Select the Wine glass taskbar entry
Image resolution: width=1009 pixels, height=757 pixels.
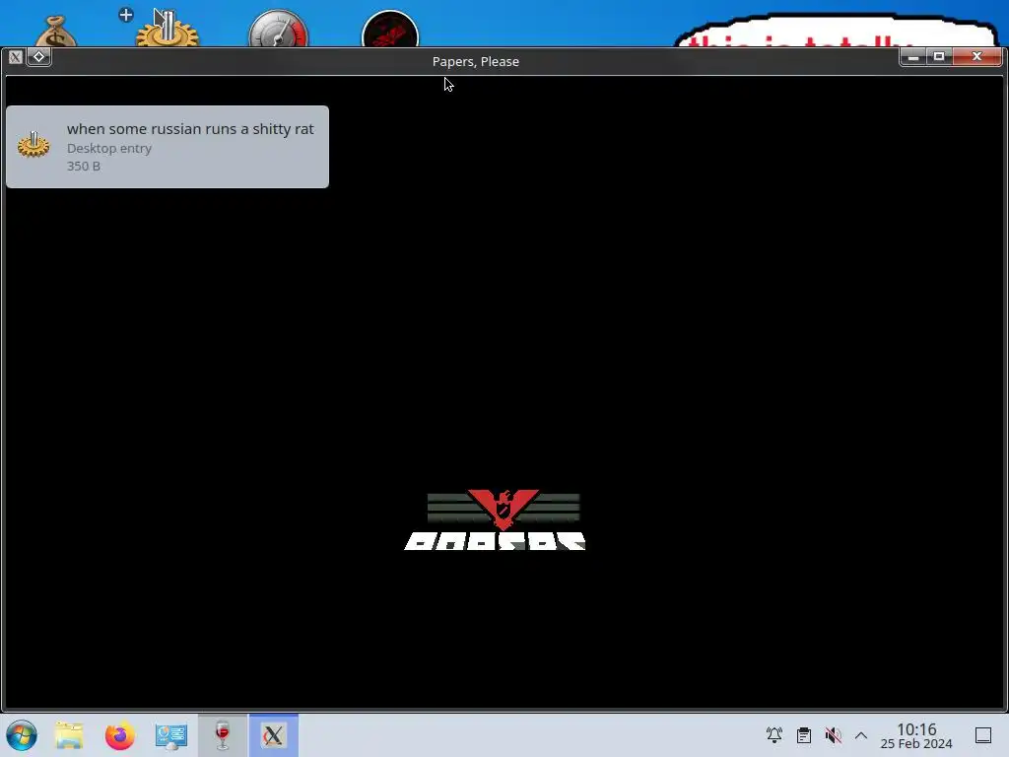click(x=222, y=735)
